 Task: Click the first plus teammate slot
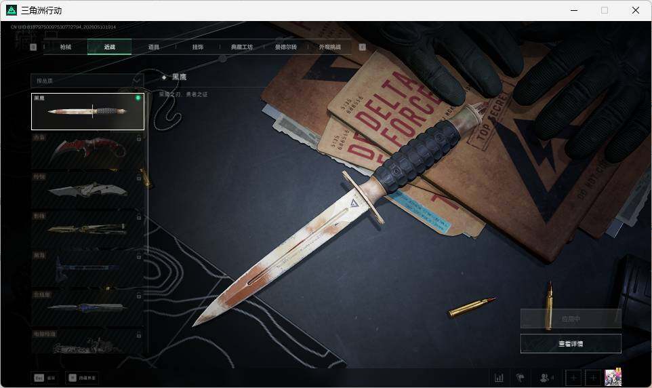pos(573,378)
